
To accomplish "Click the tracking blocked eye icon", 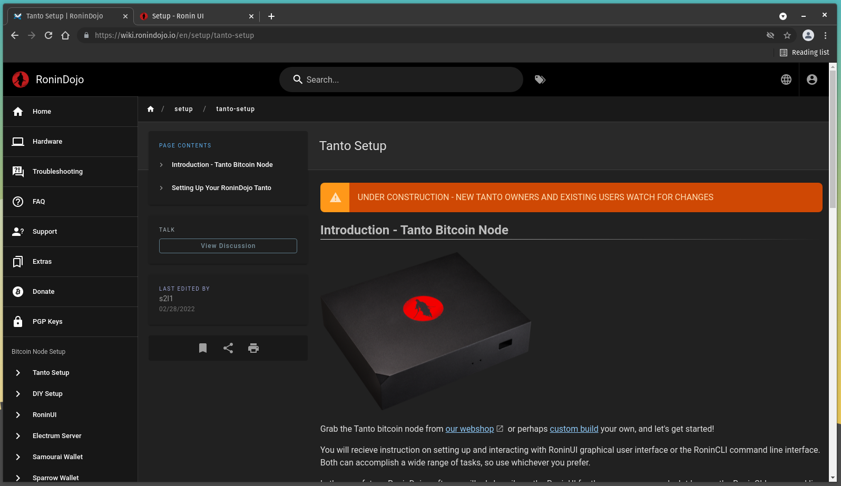I will pos(770,35).
